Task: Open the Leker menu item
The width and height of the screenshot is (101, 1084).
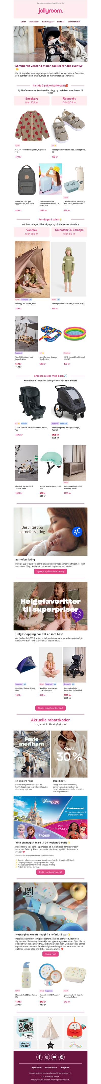Action: (x=23, y=21)
